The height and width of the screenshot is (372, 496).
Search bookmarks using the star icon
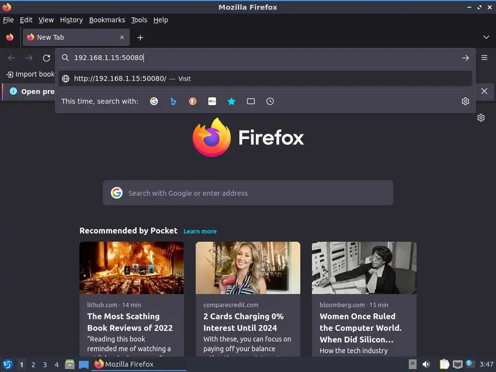click(x=232, y=101)
